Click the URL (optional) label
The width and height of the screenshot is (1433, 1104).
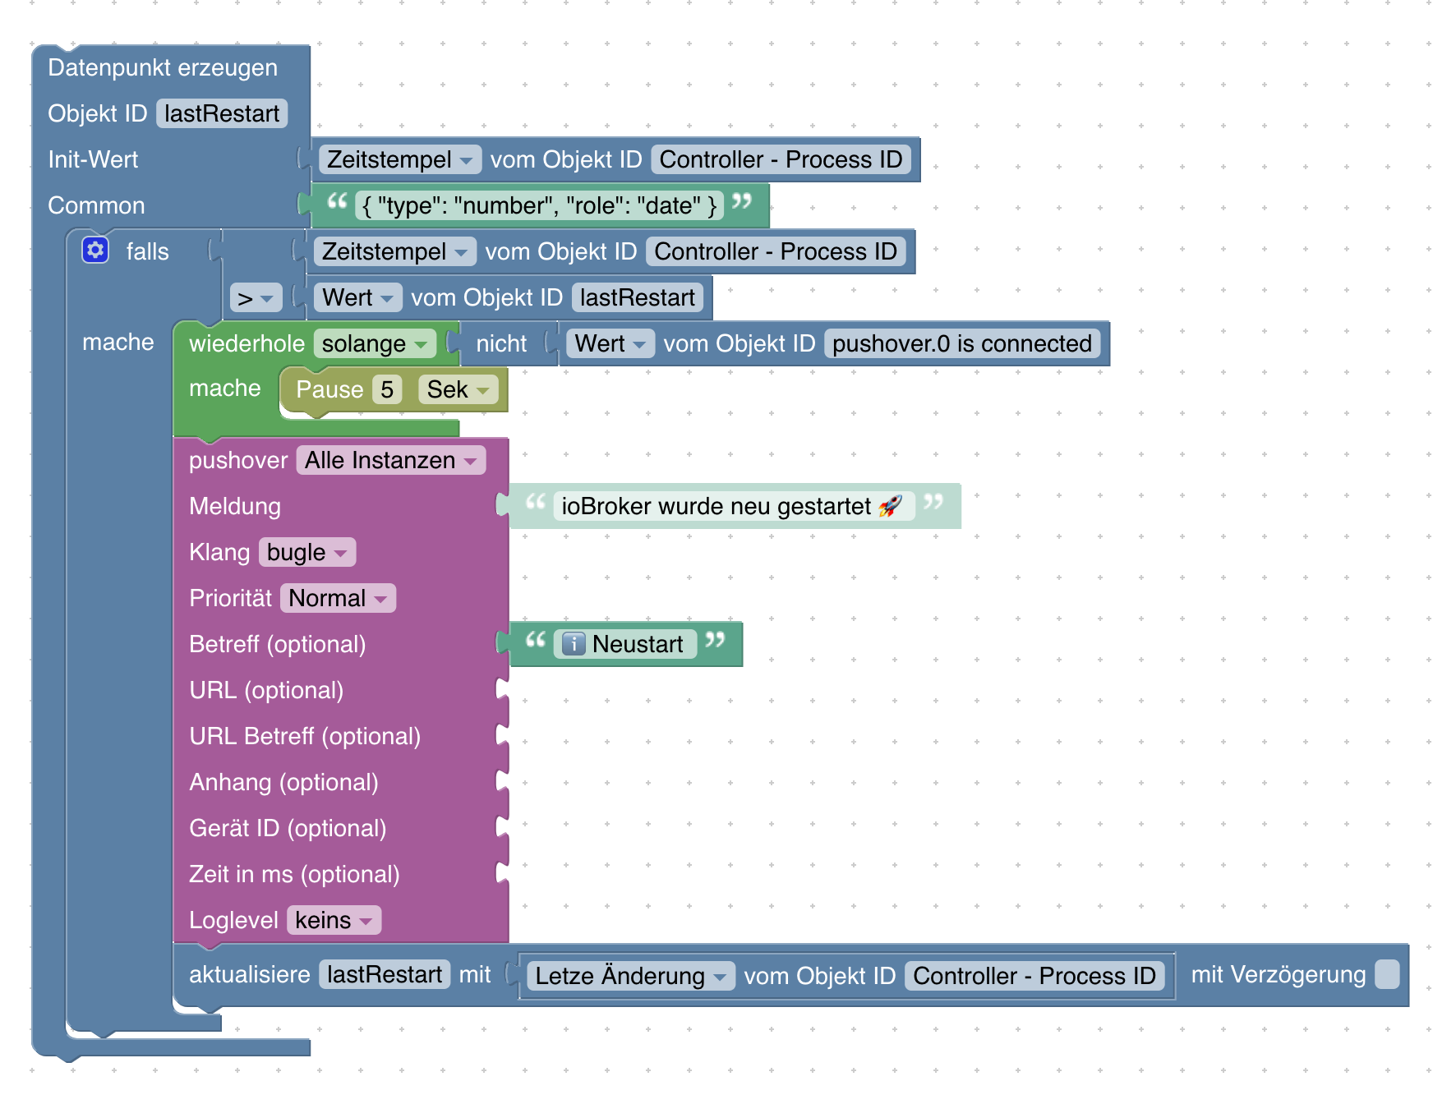266,690
